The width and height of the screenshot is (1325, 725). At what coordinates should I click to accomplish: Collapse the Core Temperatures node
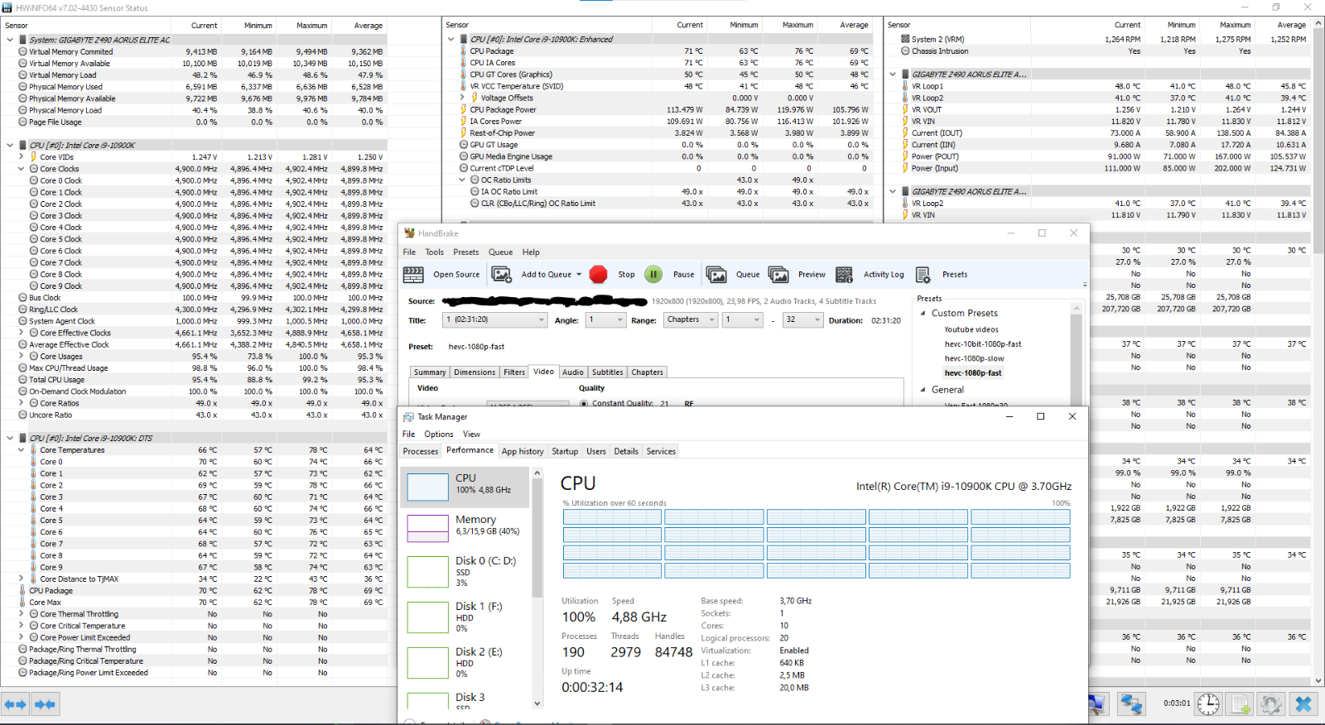click(21, 450)
